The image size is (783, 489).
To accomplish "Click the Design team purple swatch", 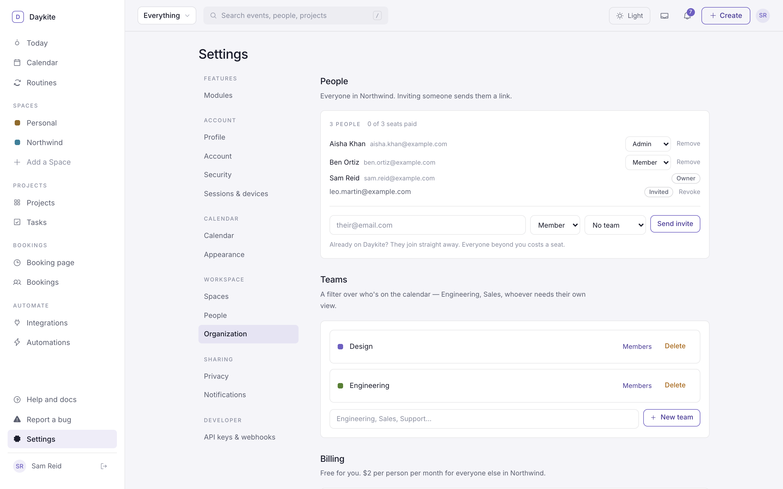I will (x=340, y=346).
